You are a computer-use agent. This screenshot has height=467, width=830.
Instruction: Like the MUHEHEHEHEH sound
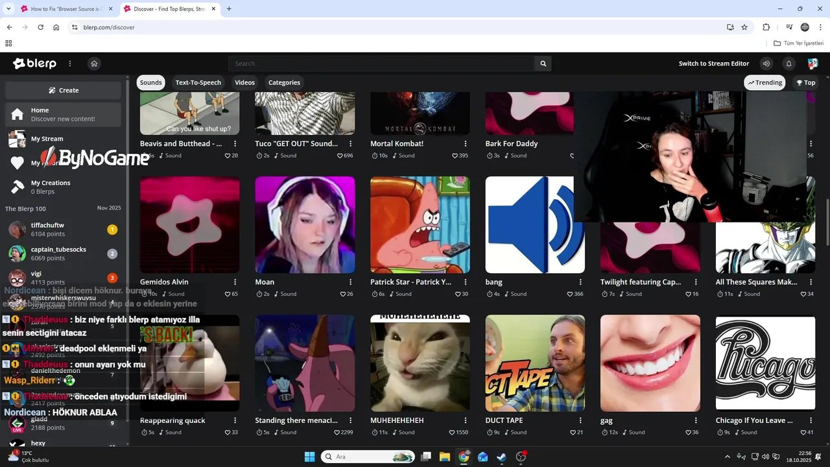click(452, 432)
